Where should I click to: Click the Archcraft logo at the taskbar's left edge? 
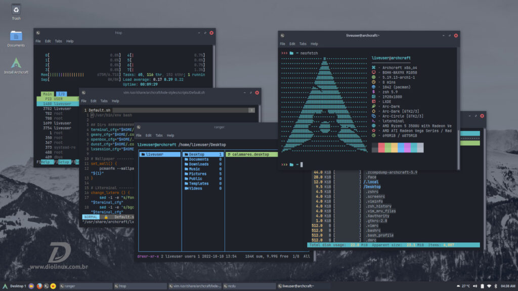click(x=5, y=285)
